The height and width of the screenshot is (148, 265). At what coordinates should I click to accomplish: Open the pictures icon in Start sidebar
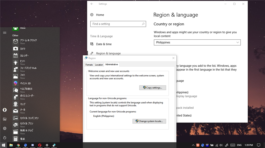[5, 119]
